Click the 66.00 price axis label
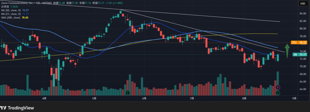 click(x=303, y=82)
